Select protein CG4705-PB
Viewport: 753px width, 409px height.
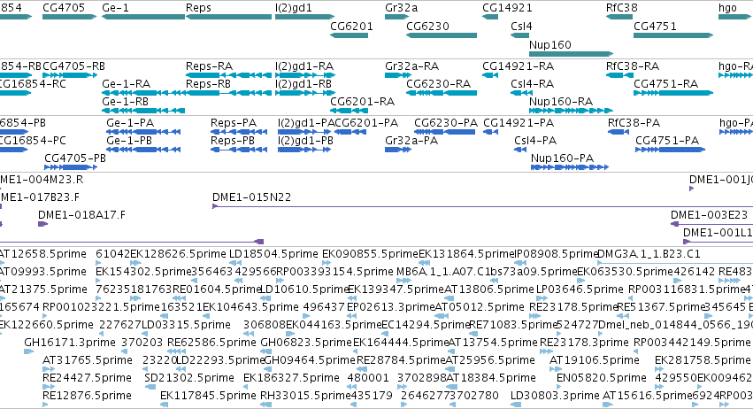(71, 167)
